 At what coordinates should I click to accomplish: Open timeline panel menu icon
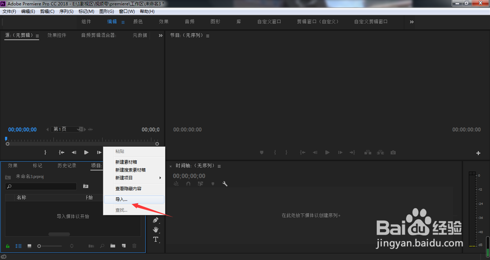click(219, 166)
